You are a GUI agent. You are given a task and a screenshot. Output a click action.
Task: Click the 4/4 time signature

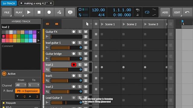pos(101,15)
